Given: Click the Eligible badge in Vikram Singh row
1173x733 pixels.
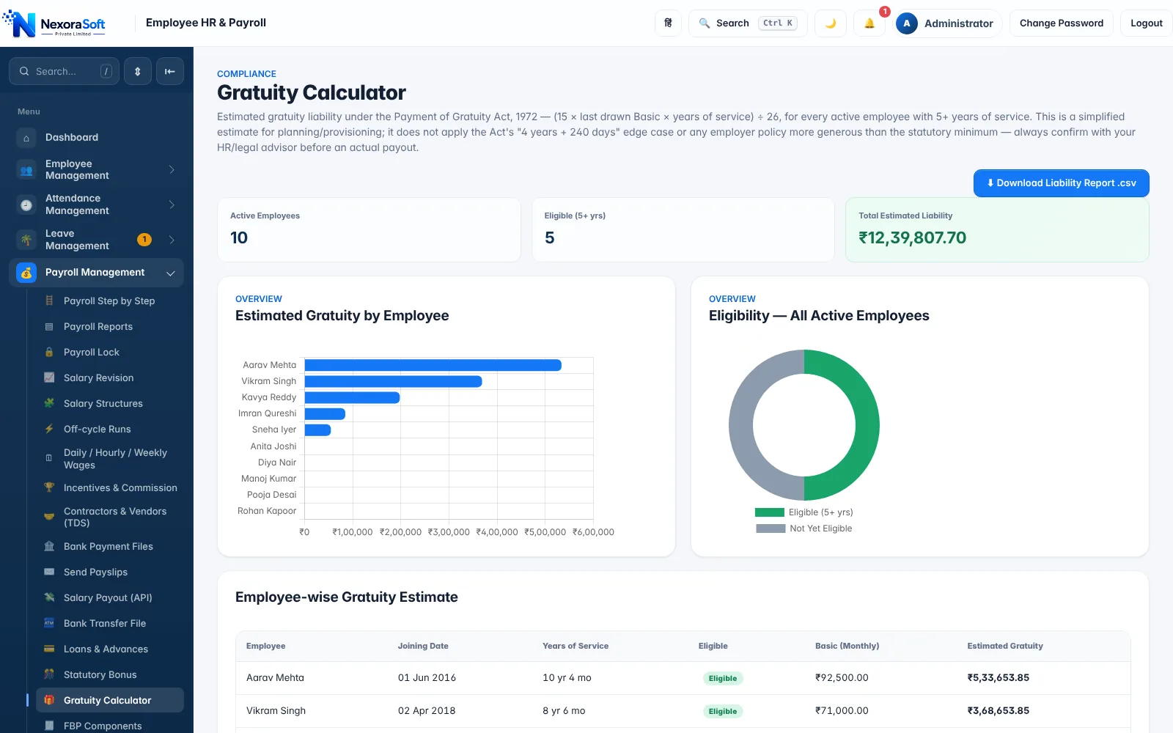Looking at the screenshot, I should (722, 712).
